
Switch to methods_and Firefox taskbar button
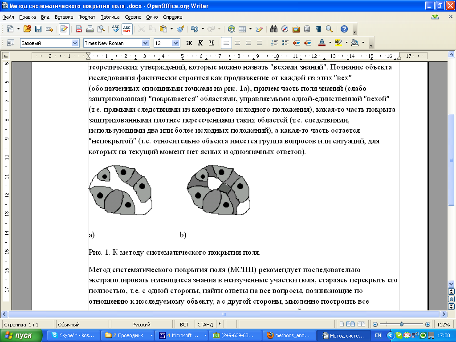(289, 336)
